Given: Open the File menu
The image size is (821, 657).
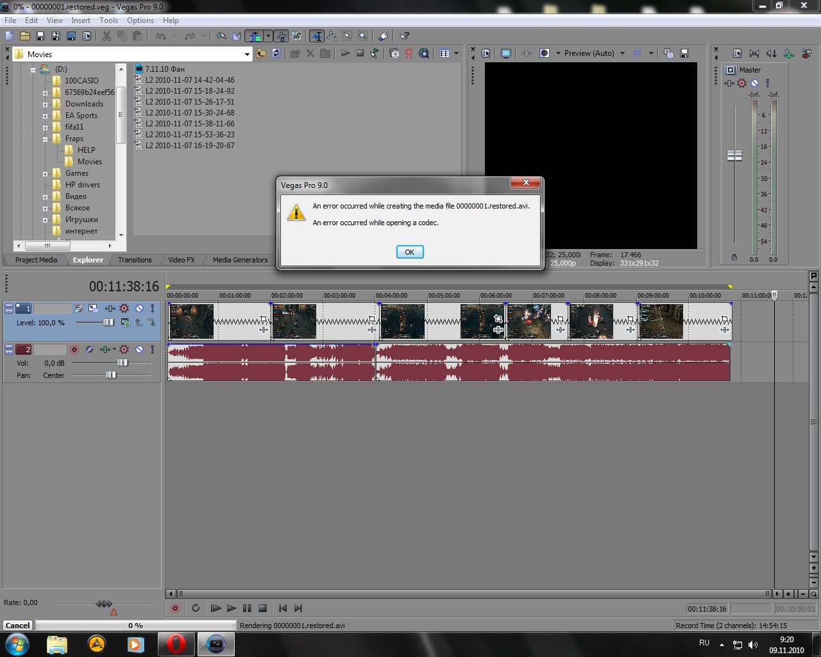Looking at the screenshot, I should click(x=10, y=21).
